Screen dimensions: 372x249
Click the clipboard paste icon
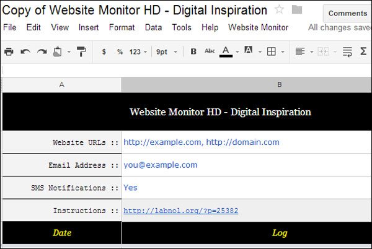(58, 51)
